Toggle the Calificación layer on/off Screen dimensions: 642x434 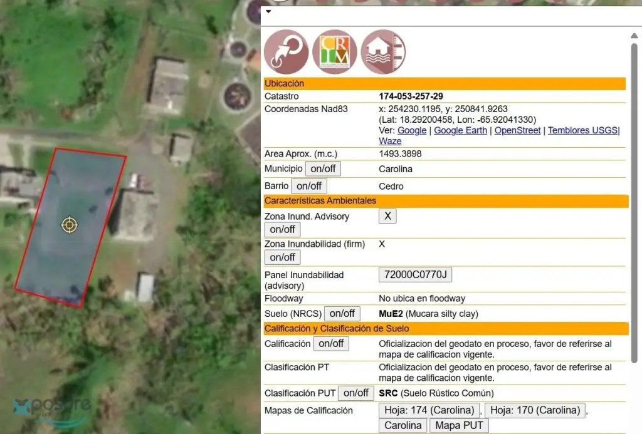click(x=331, y=344)
